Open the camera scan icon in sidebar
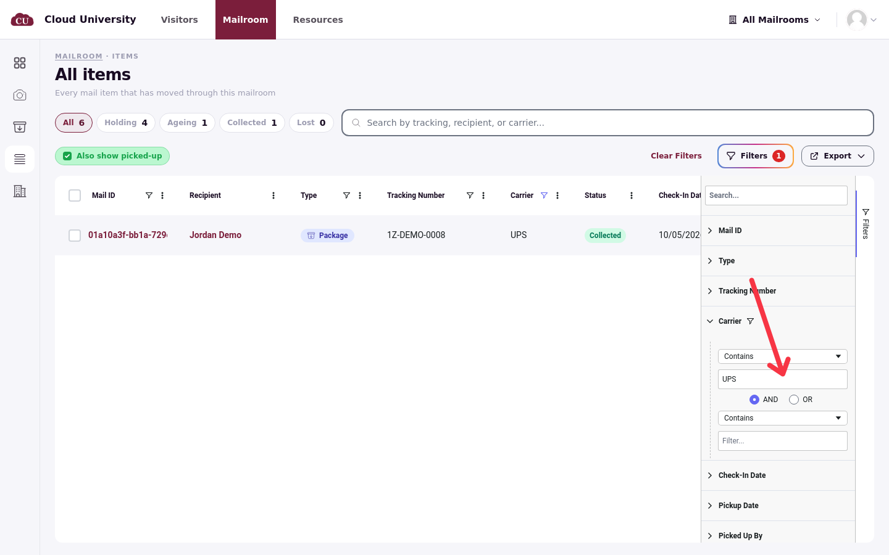This screenshot has height=555, width=889. 20,95
